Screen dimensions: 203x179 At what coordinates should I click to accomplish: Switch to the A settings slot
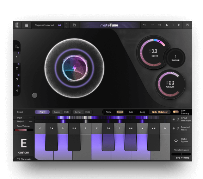(167, 25)
